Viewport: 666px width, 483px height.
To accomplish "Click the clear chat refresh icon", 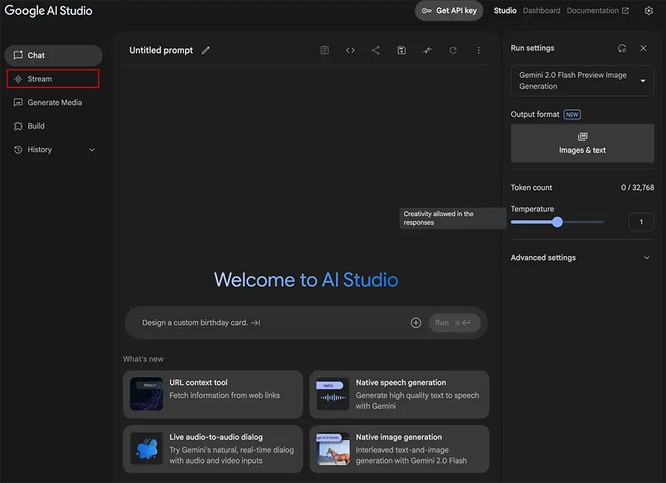I will point(453,51).
